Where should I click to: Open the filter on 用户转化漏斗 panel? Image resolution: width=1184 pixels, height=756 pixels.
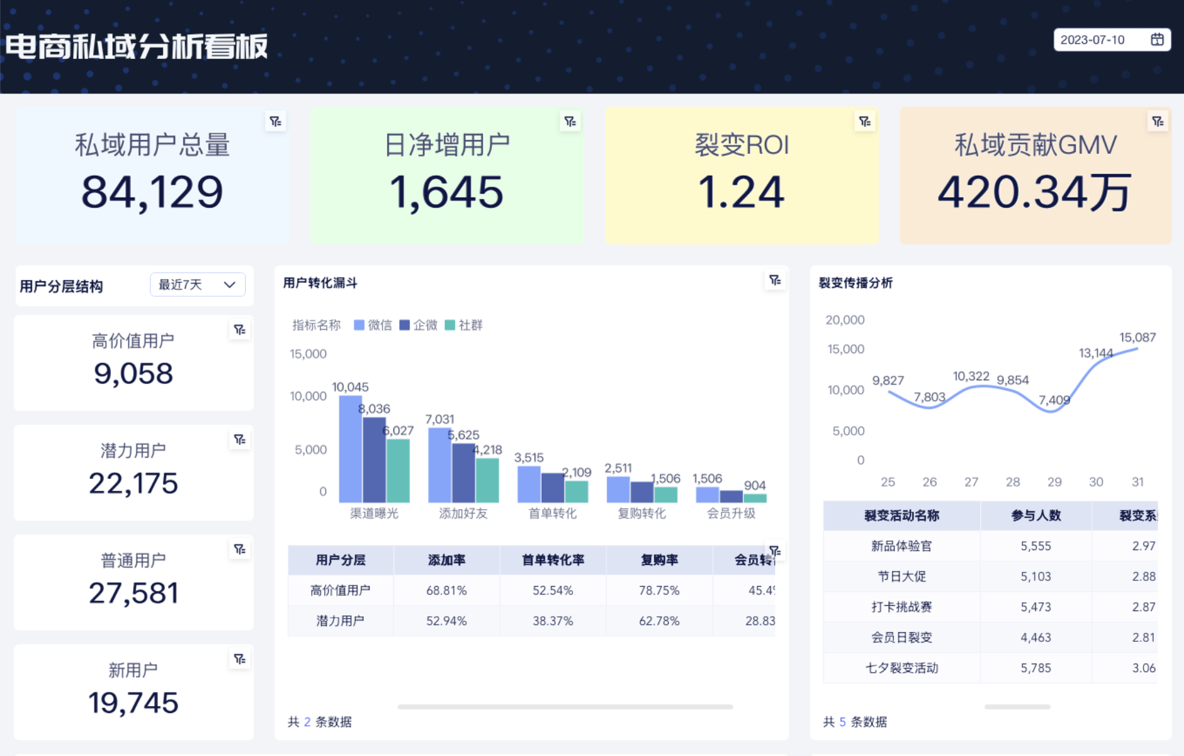coord(775,280)
